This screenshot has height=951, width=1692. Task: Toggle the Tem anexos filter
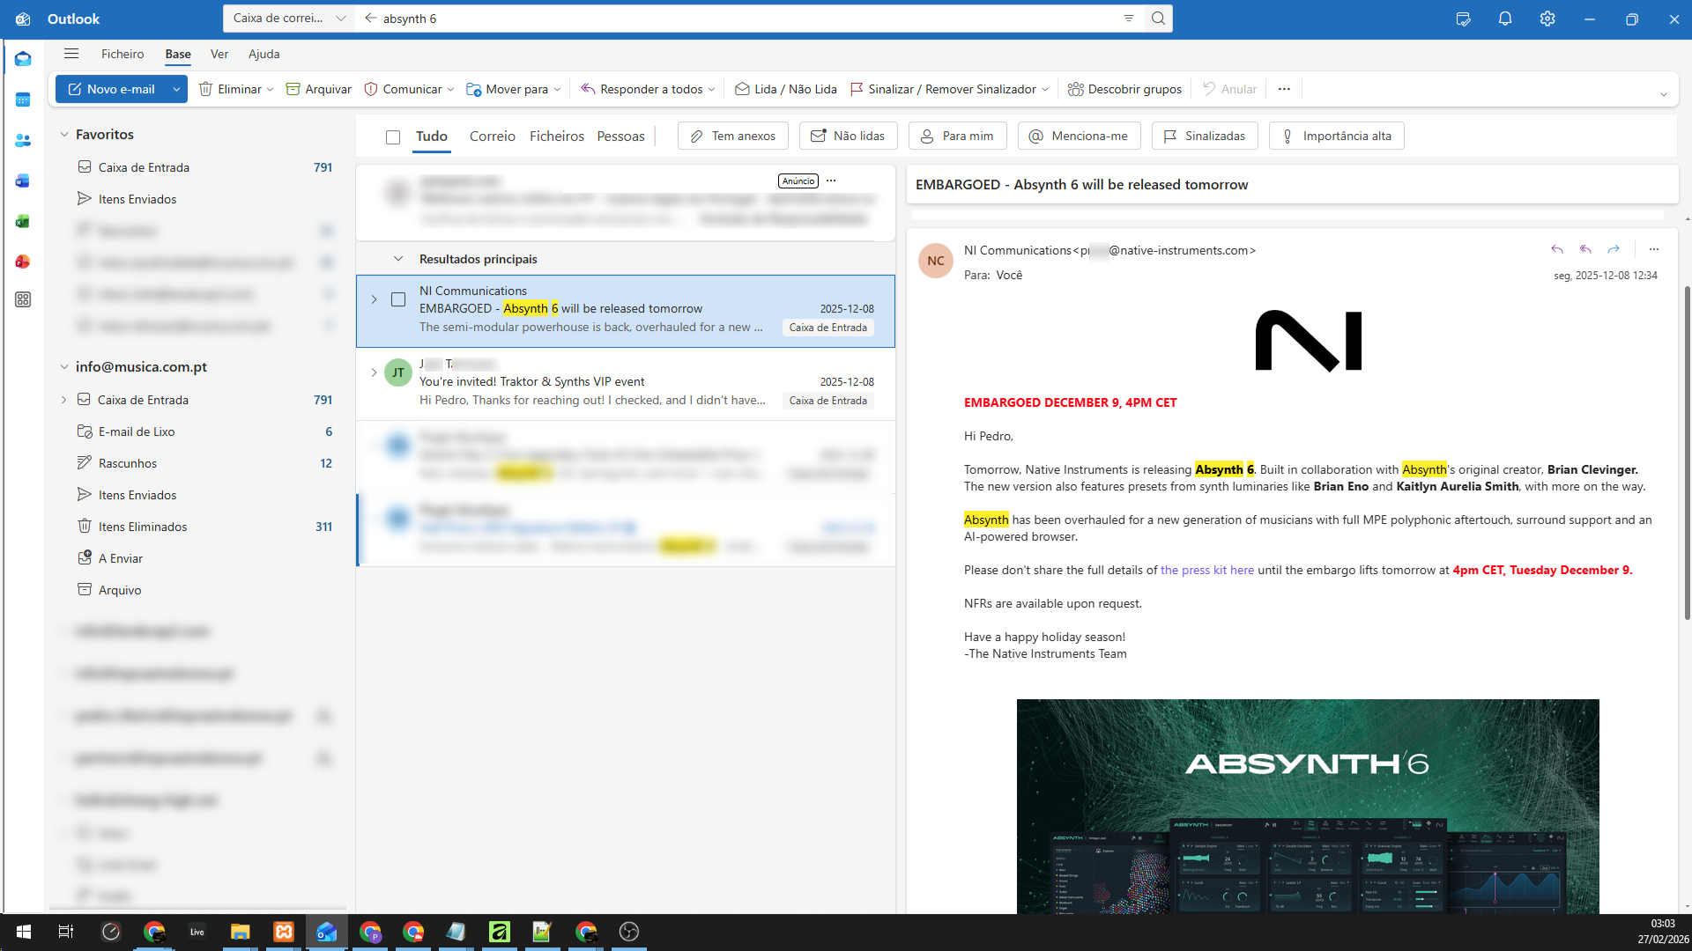(x=733, y=136)
